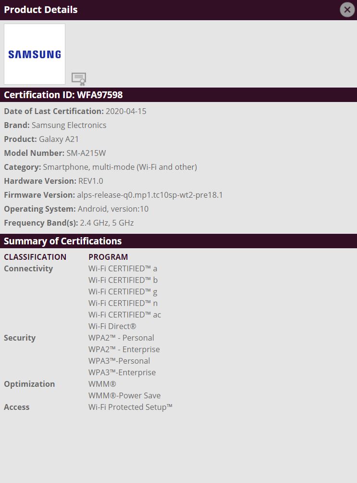Image resolution: width=357 pixels, height=483 pixels.
Task: Select the Galaxy A21 product name
Action: 59,139
